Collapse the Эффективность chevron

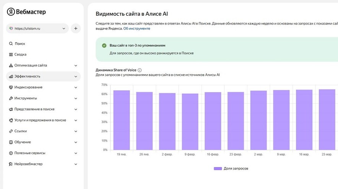point(76,77)
